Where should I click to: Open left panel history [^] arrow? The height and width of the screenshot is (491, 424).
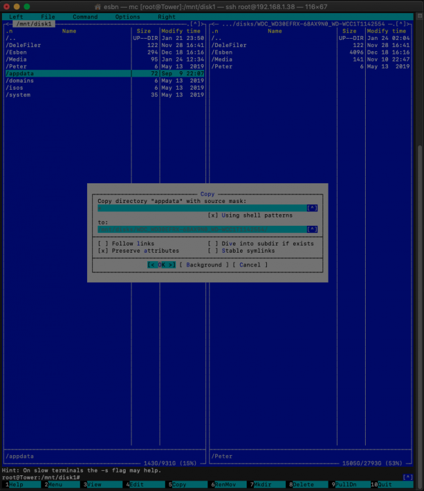195,24
